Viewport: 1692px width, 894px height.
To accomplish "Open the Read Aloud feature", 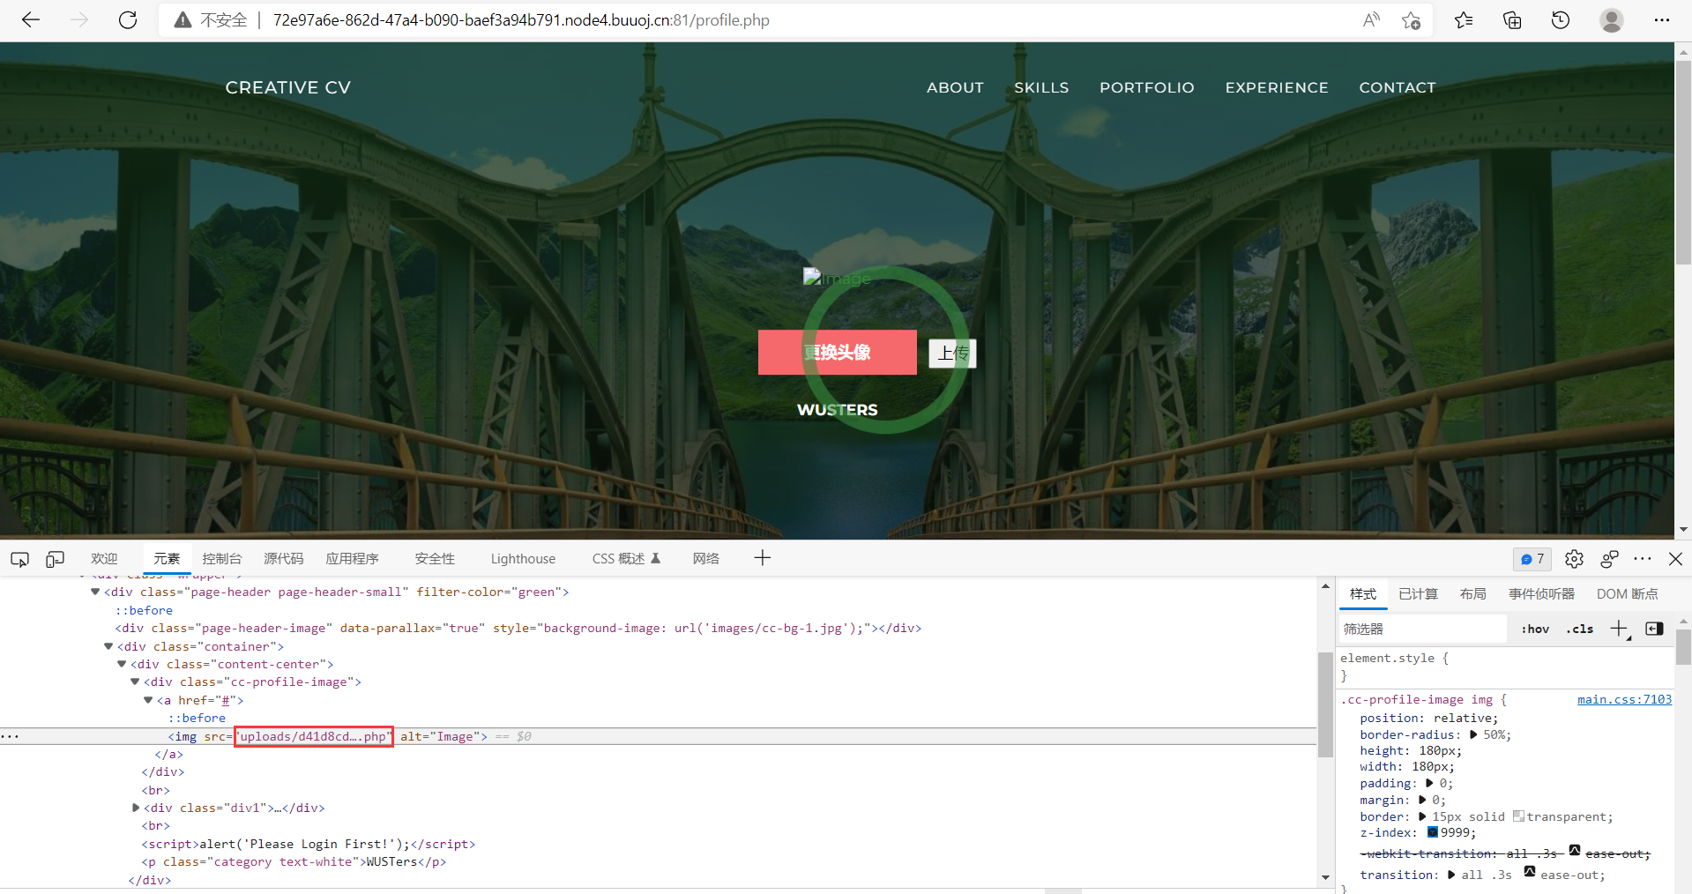I will pyautogui.click(x=1371, y=20).
